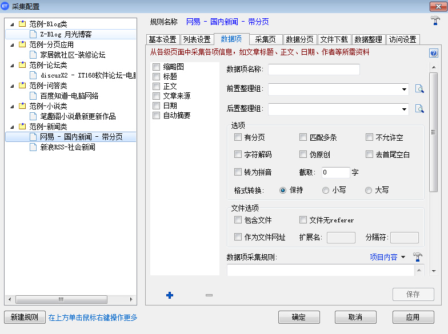
Task: Click the 保存 button
Action: (413, 294)
